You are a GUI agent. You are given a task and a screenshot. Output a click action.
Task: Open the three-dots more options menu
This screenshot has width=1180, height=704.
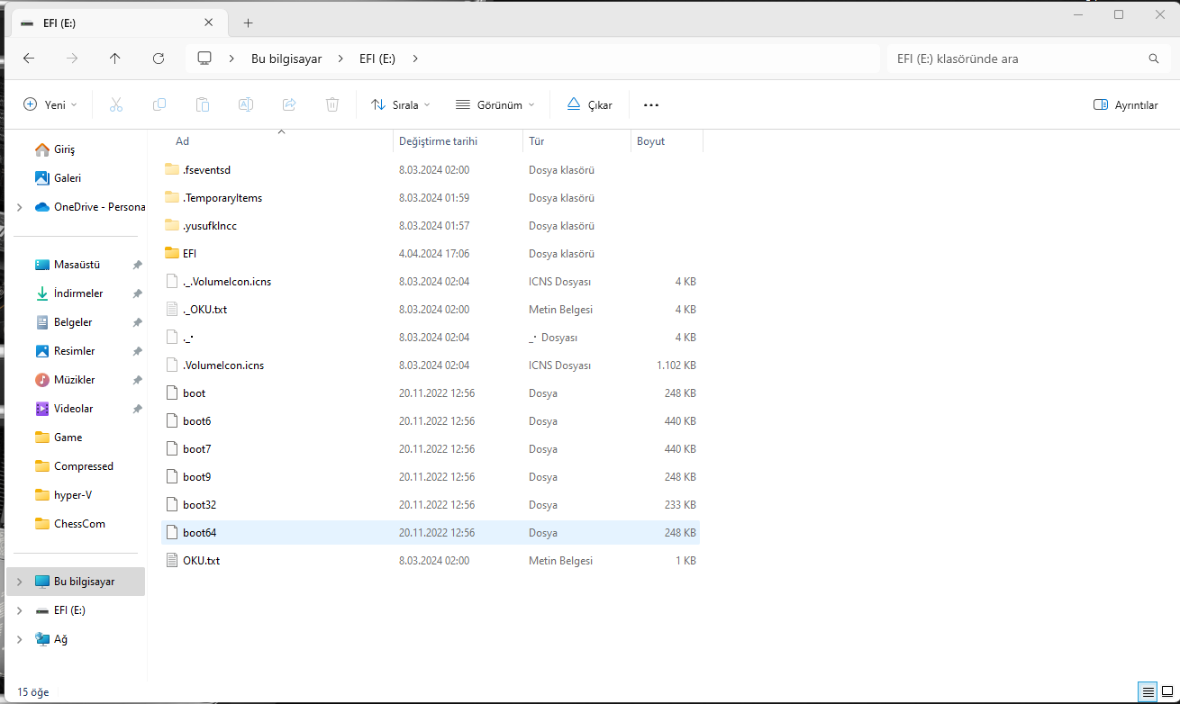pos(651,104)
